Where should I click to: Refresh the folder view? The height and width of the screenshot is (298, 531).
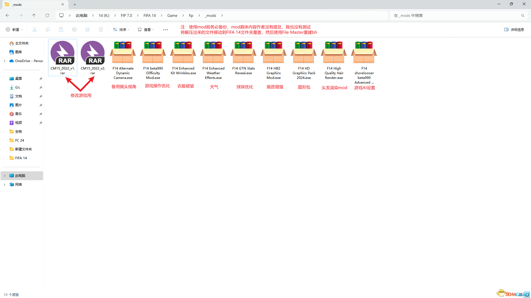[x=47, y=15]
